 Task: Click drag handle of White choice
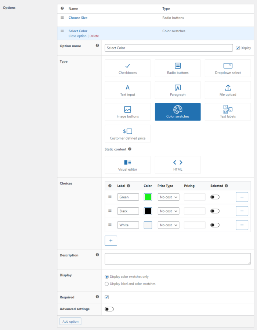(x=110, y=225)
